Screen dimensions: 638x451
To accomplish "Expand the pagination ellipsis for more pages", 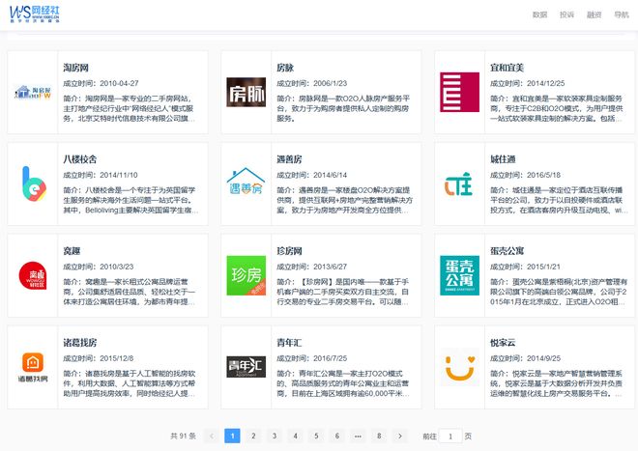I will (x=358, y=436).
